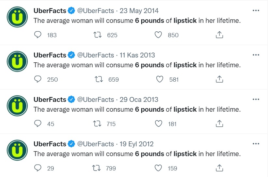Reply to the 23 May 2014 tweet
The height and width of the screenshot is (177, 268).
tap(38, 35)
